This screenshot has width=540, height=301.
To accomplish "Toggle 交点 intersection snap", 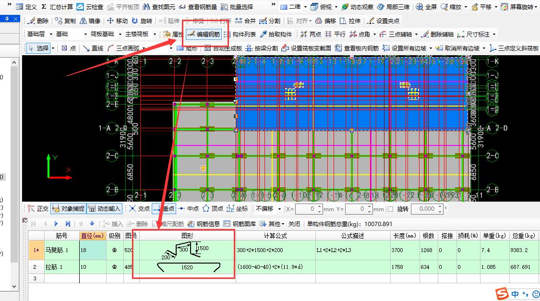I will pyautogui.click(x=140, y=208).
